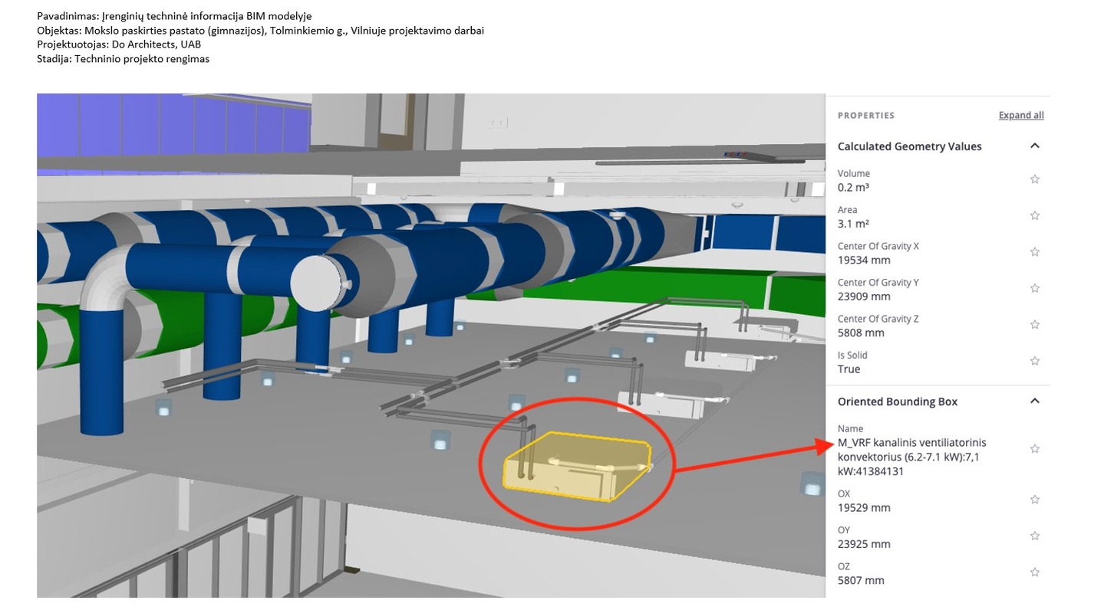Screen dimensions: 1114x613
Task: Star the Area property
Action: click(1034, 215)
